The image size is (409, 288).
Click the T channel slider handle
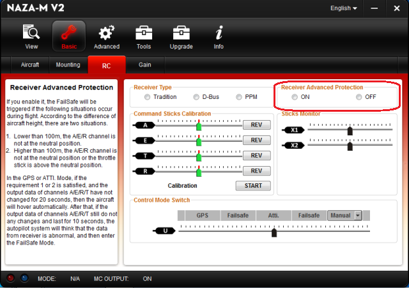coord(199,157)
